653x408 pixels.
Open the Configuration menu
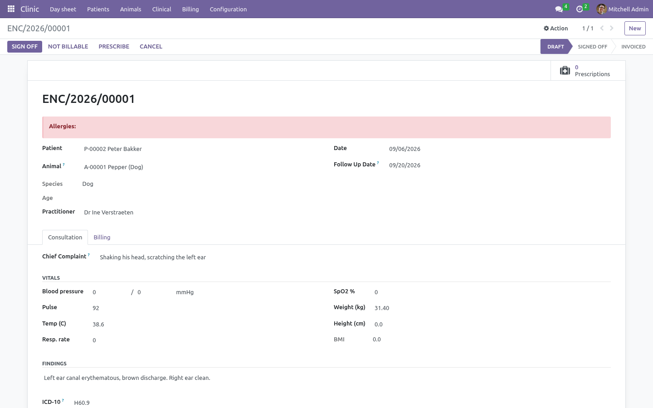click(228, 9)
